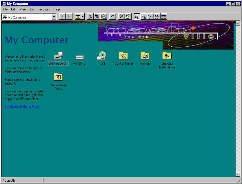This screenshot has height=184, width=242.
Task: Switch to Details view button
Action: (x=164, y=17)
